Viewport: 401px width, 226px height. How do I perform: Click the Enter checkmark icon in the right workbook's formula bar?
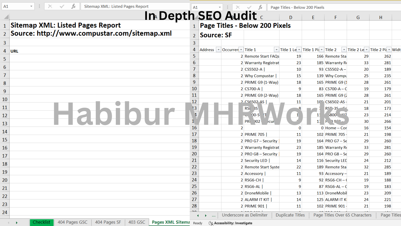point(249,7)
